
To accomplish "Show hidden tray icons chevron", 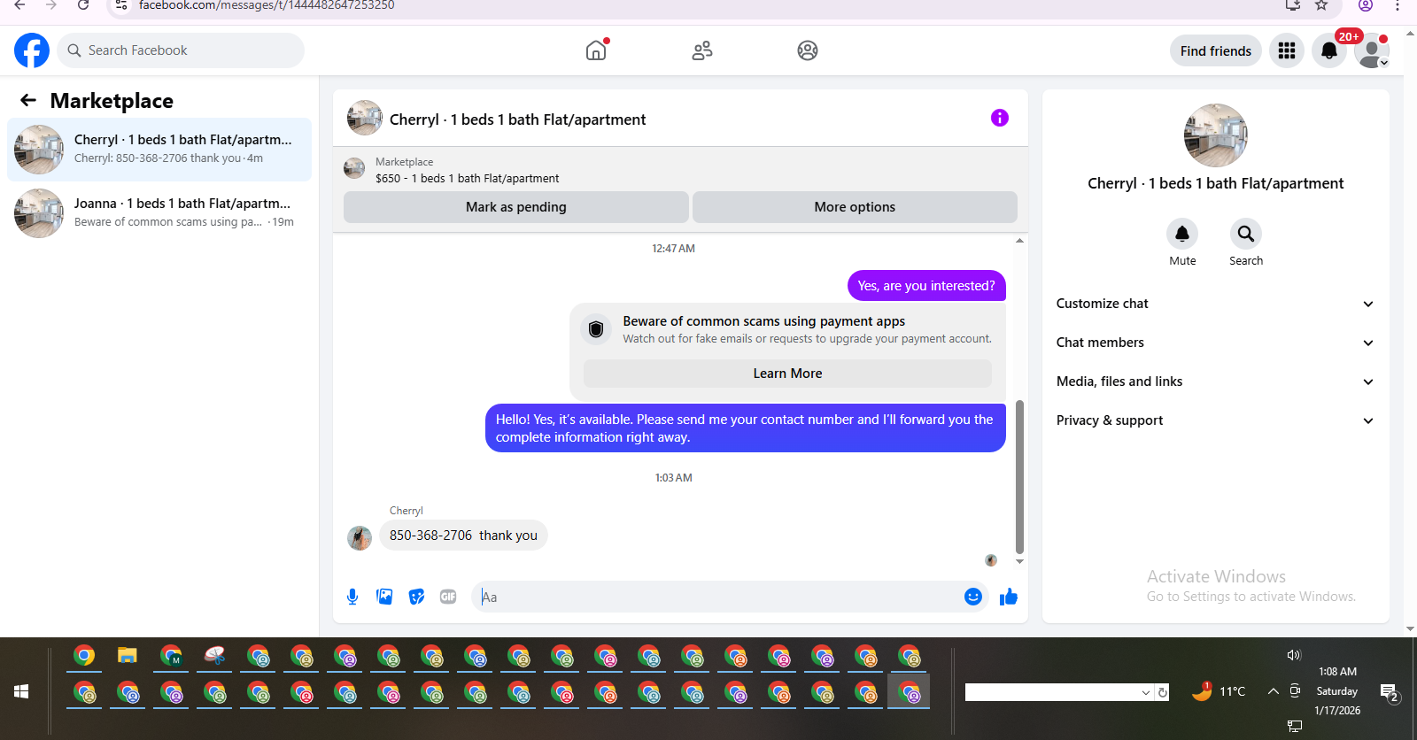I will 1273,691.
